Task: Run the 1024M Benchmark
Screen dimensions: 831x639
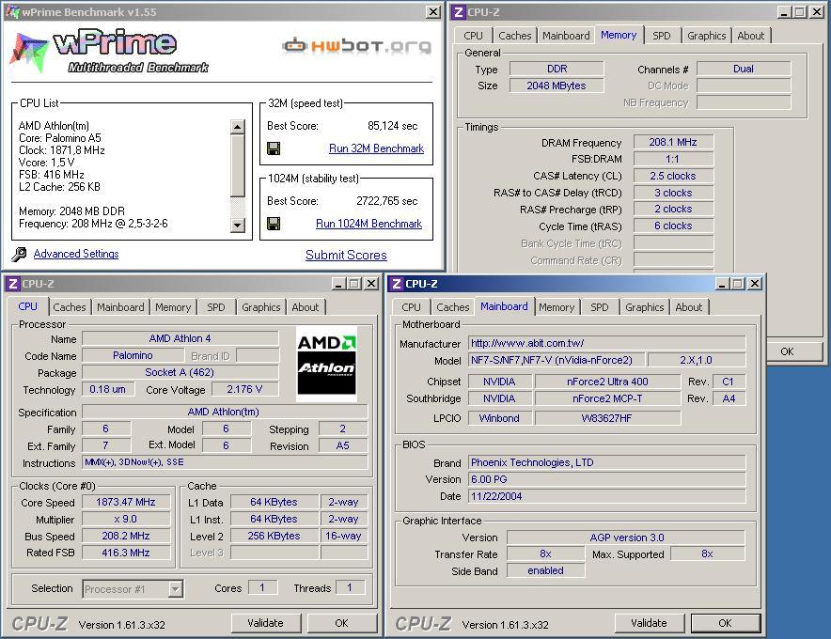Action: pyautogui.click(x=368, y=224)
